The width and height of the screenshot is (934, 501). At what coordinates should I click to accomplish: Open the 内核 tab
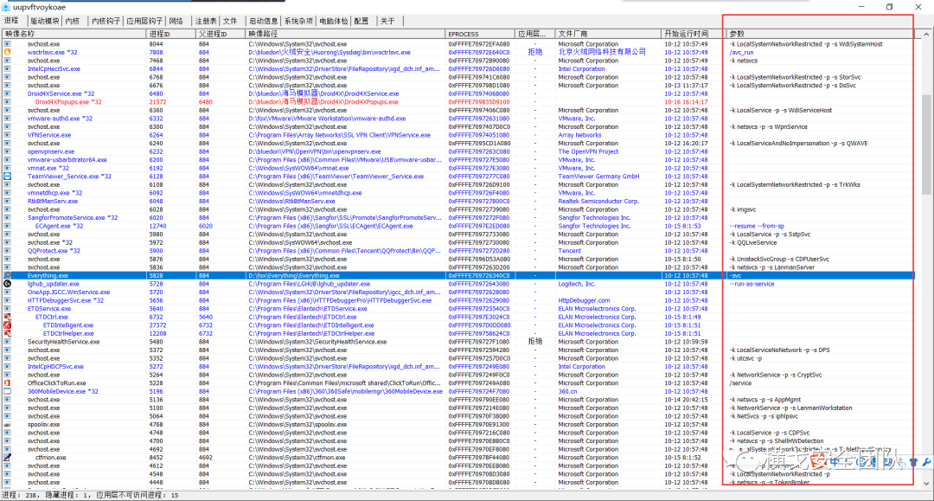pyautogui.click(x=73, y=21)
